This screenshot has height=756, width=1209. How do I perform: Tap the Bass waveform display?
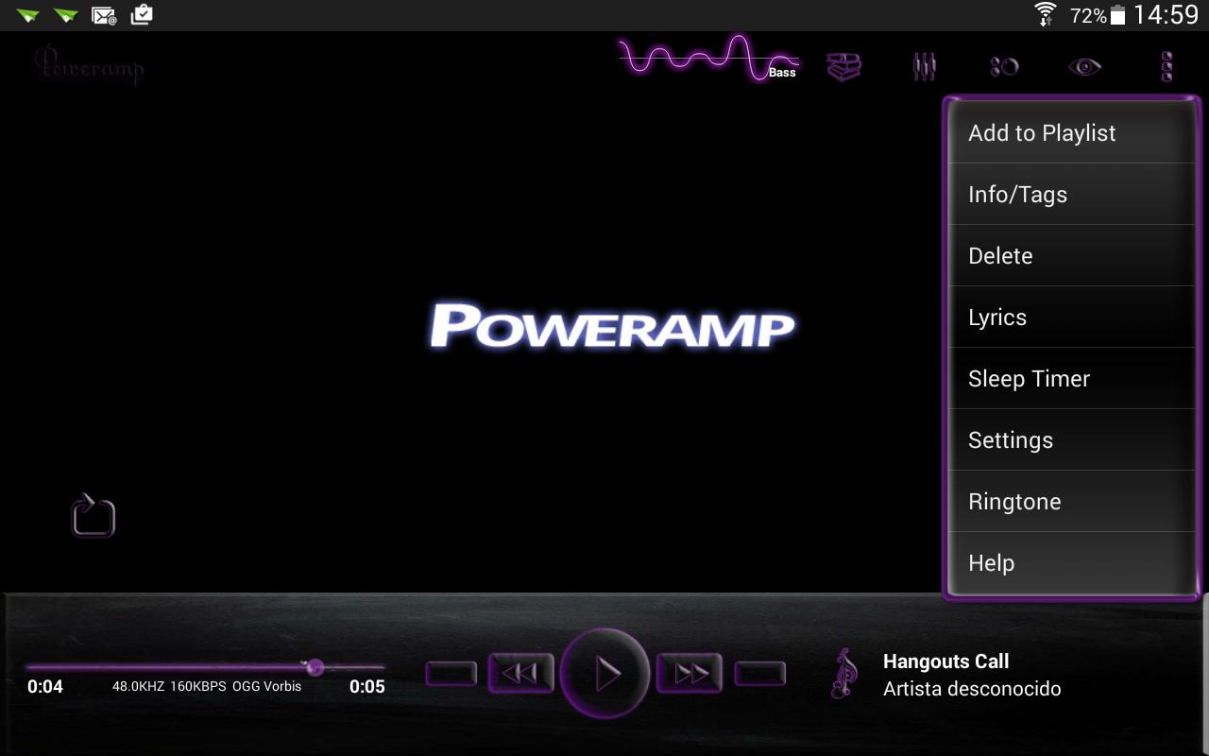(x=708, y=59)
